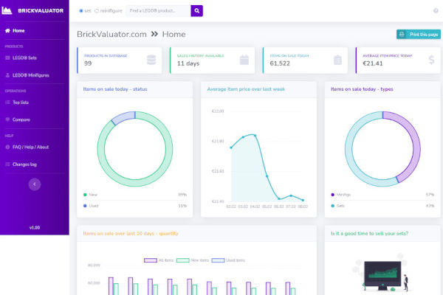
Task: Click the Used legend dot in status chart
Action: tap(85, 206)
